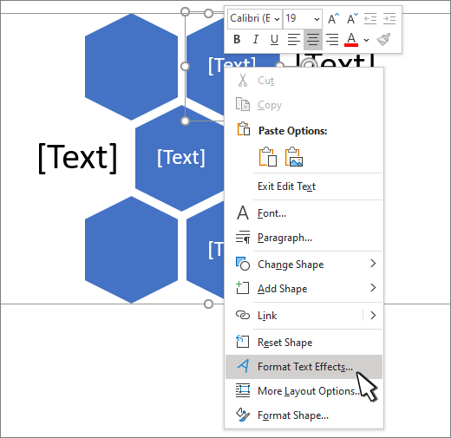Image resolution: width=451 pixels, height=438 pixels.
Task: Select the top-left blank hexagon
Action: coord(131,67)
